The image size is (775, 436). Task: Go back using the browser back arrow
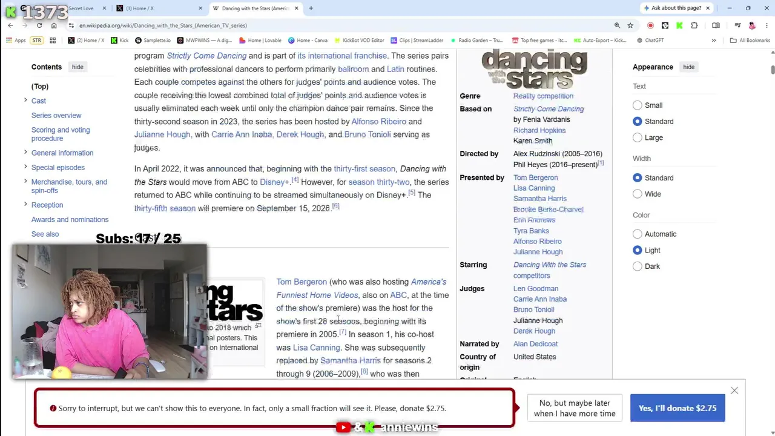click(10, 25)
